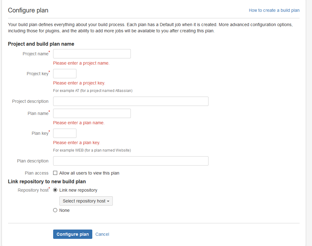Click into the Project description field
The image size is (312, 246).
(131, 101)
